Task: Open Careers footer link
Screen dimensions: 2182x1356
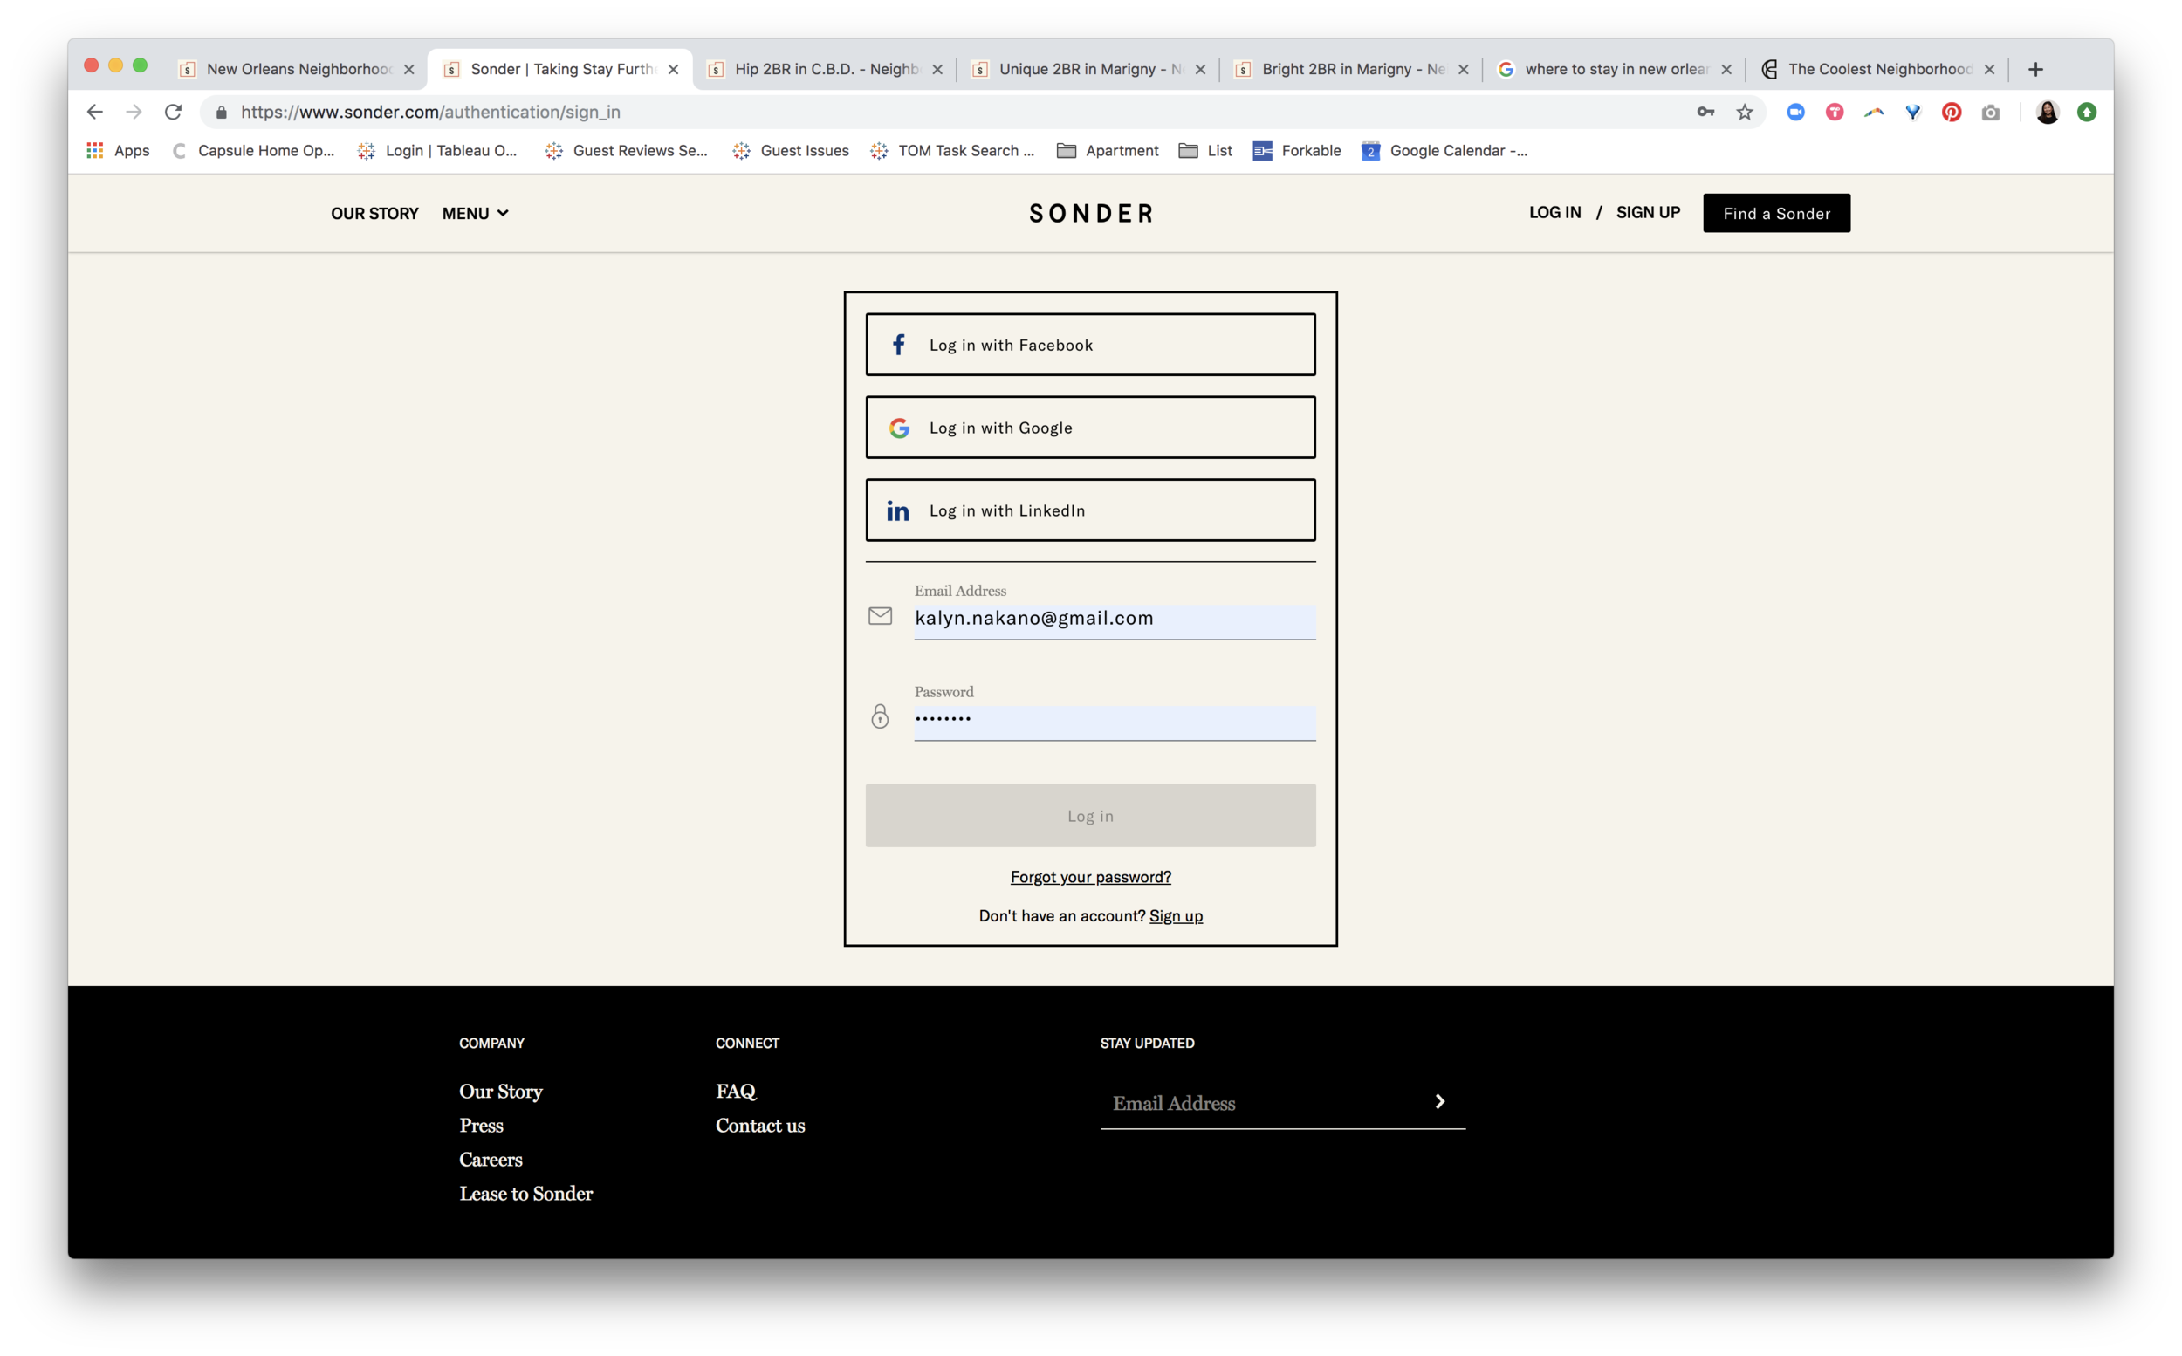Action: click(x=491, y=1160)
